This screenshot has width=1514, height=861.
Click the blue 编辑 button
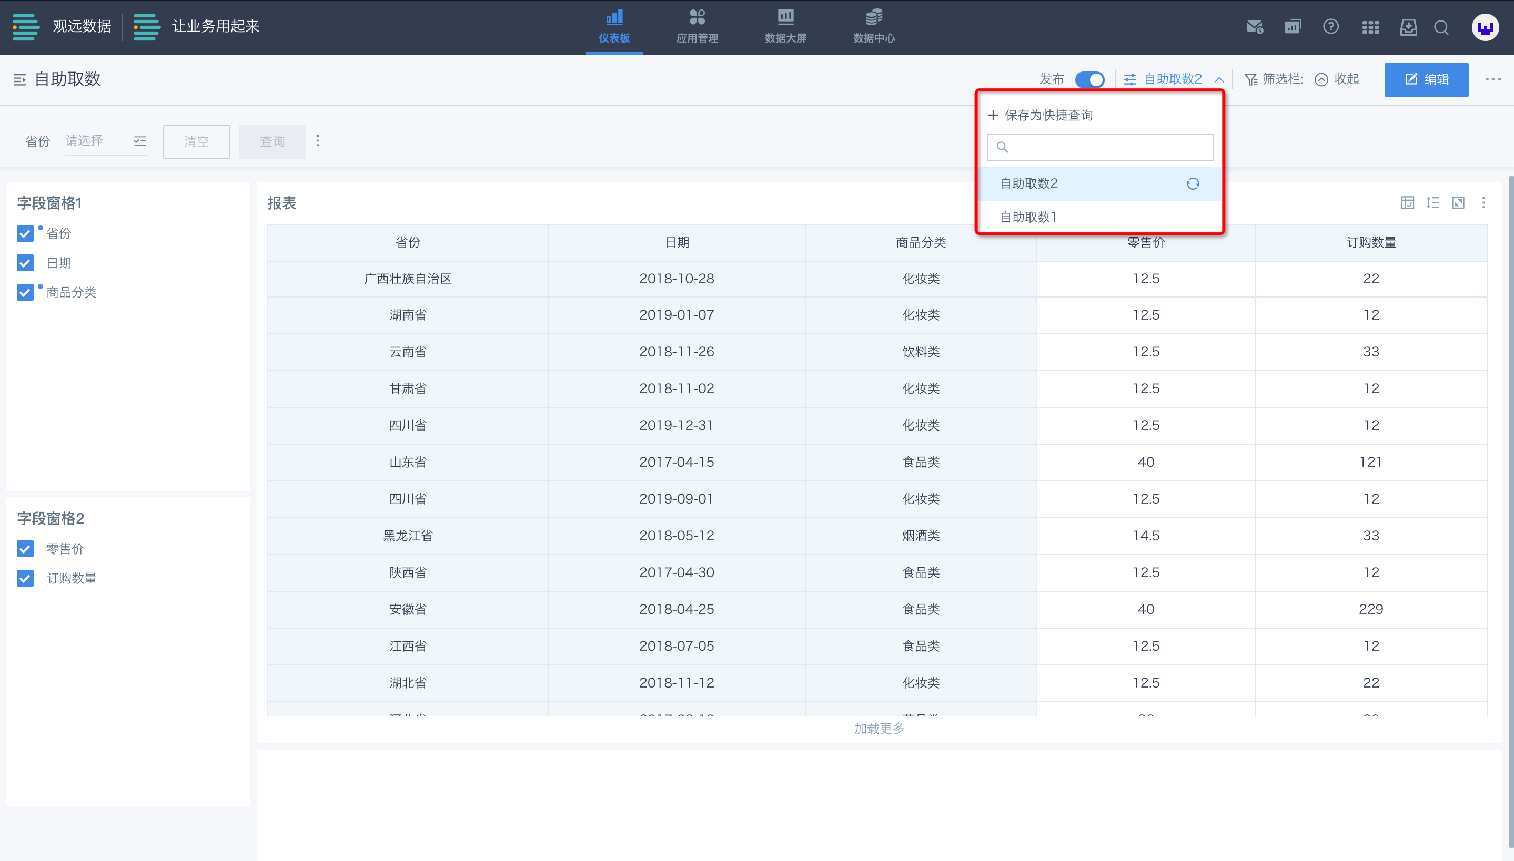[1426, 79]
